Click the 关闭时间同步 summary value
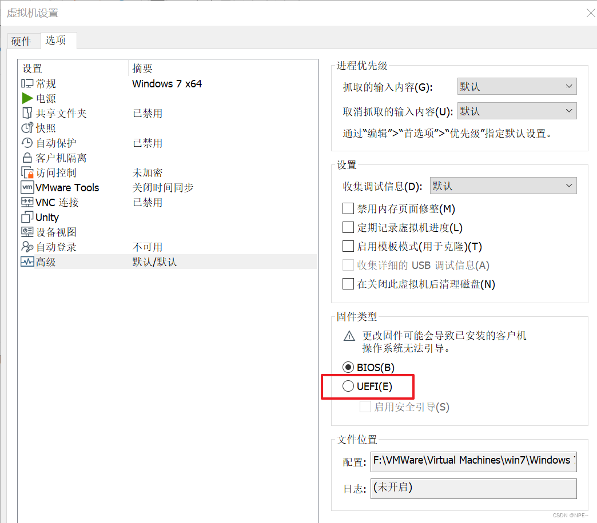This screenshot has height=523, width=597. 162,187
